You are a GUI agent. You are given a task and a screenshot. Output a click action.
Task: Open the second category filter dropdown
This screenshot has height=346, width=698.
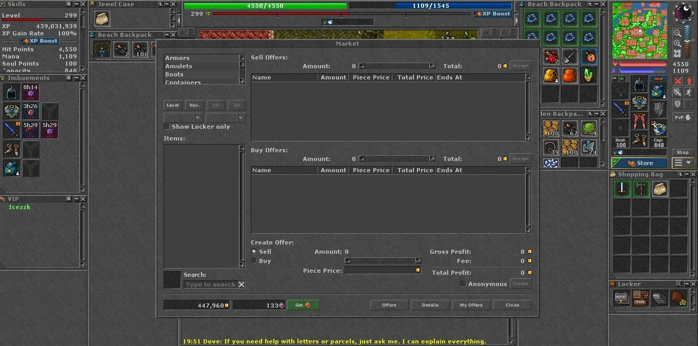coord(226,118)
